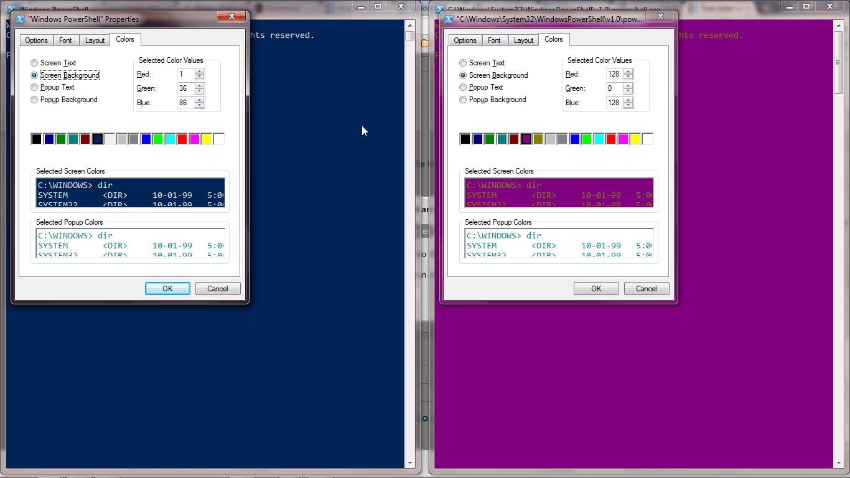Switch to Layout tab in purple-themed dialog
Screen dimensions: 850x478
(523, 40)
